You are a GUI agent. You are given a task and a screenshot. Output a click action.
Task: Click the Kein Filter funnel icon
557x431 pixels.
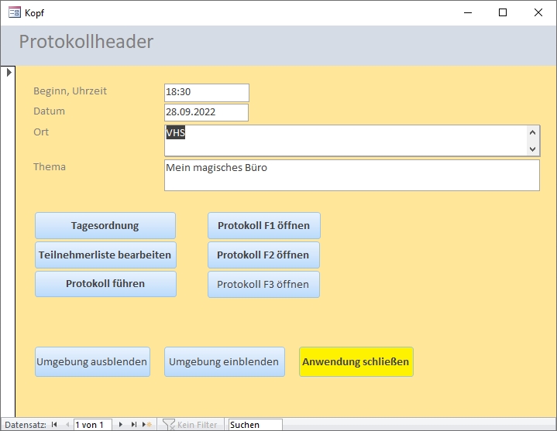click(169, 425)
